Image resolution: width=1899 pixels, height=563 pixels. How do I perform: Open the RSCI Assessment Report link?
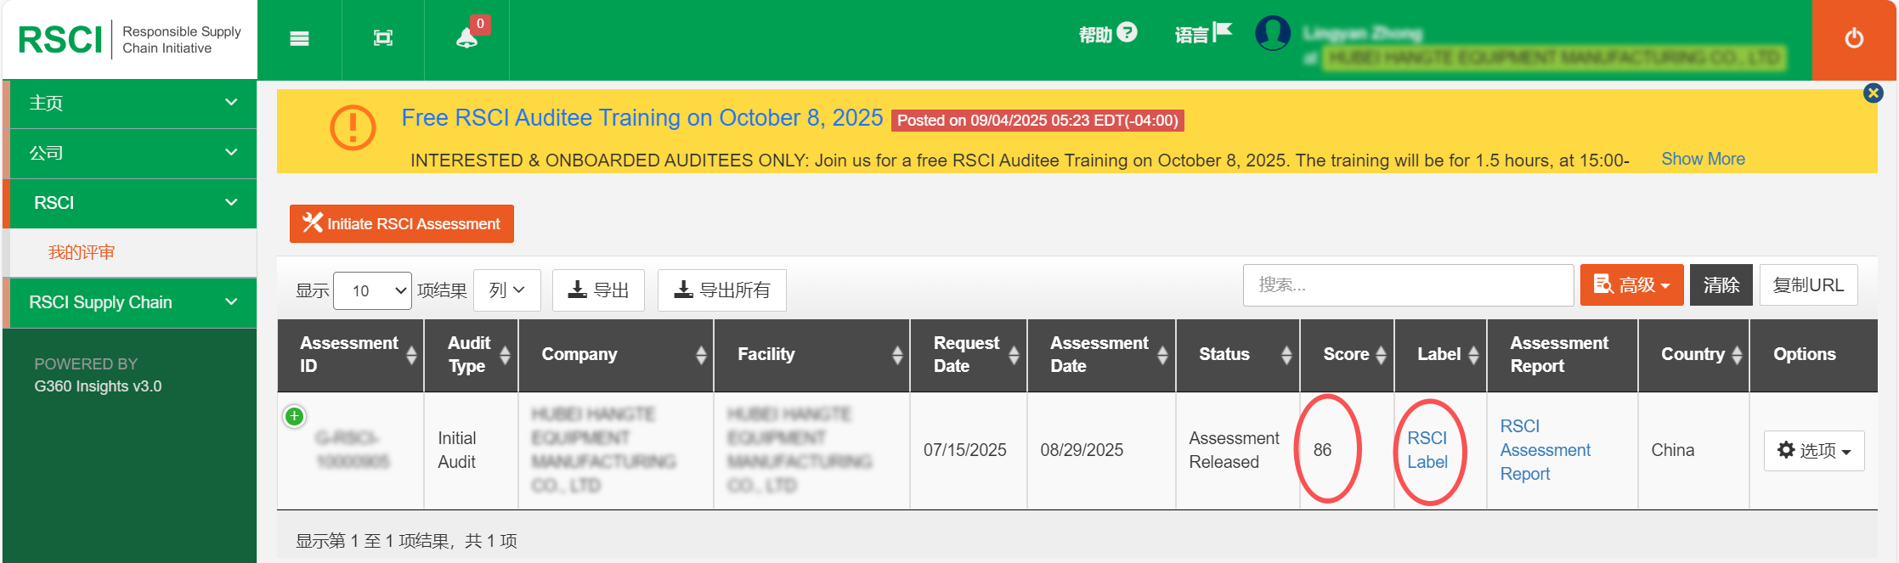[x=1545, y=450]
